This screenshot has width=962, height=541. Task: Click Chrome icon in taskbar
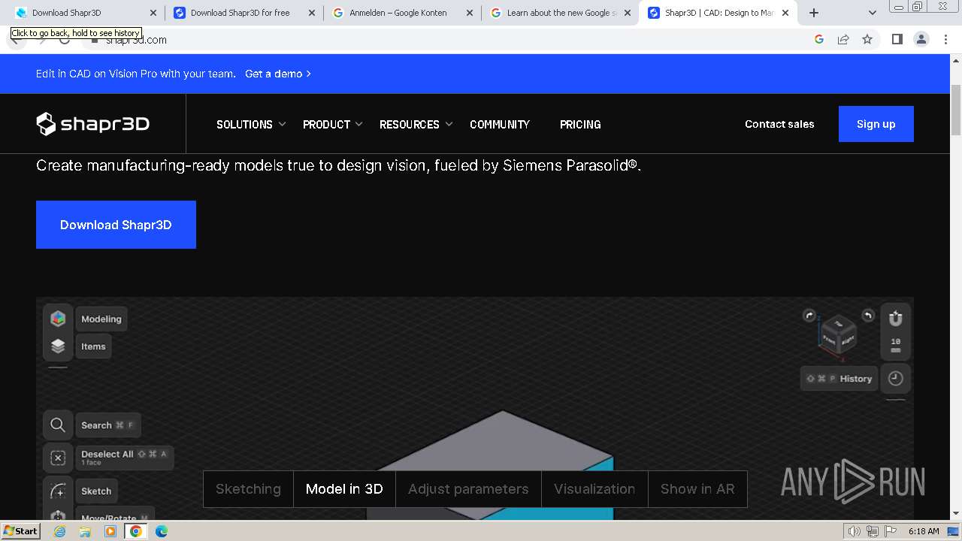point(136,531)
